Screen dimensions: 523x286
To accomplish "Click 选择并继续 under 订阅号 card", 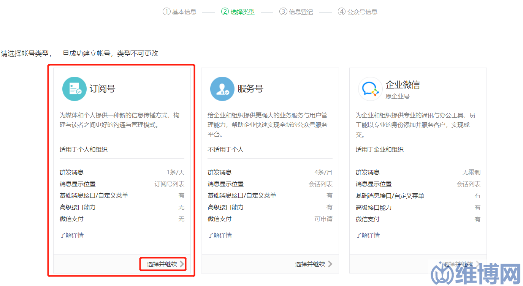I will [162, 264].
